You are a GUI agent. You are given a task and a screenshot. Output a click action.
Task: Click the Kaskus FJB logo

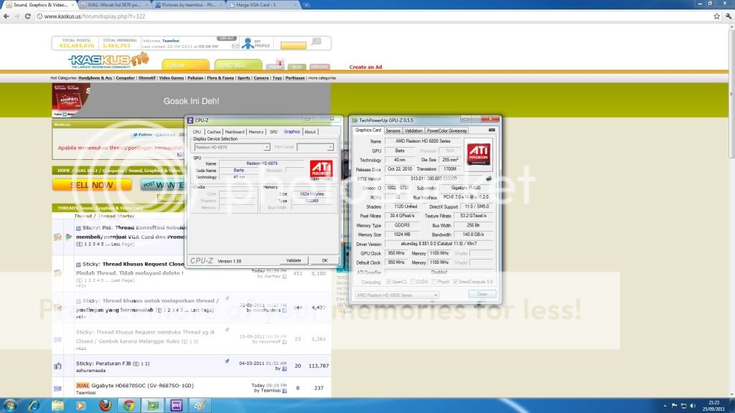pyautogui.click(x=109, y=60)
